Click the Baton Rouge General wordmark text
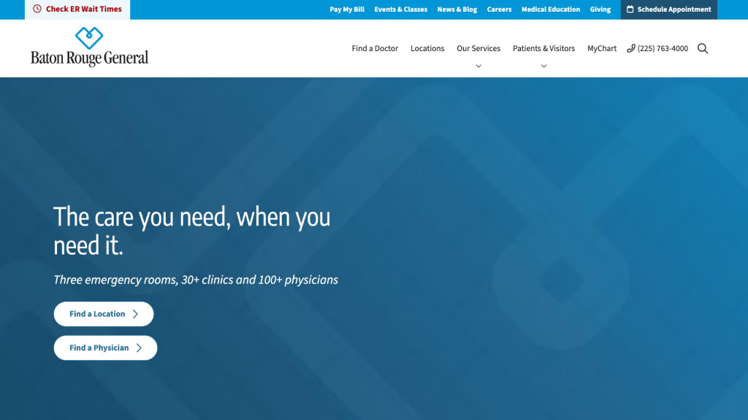The image size is (748, 420). click(90, 58)
